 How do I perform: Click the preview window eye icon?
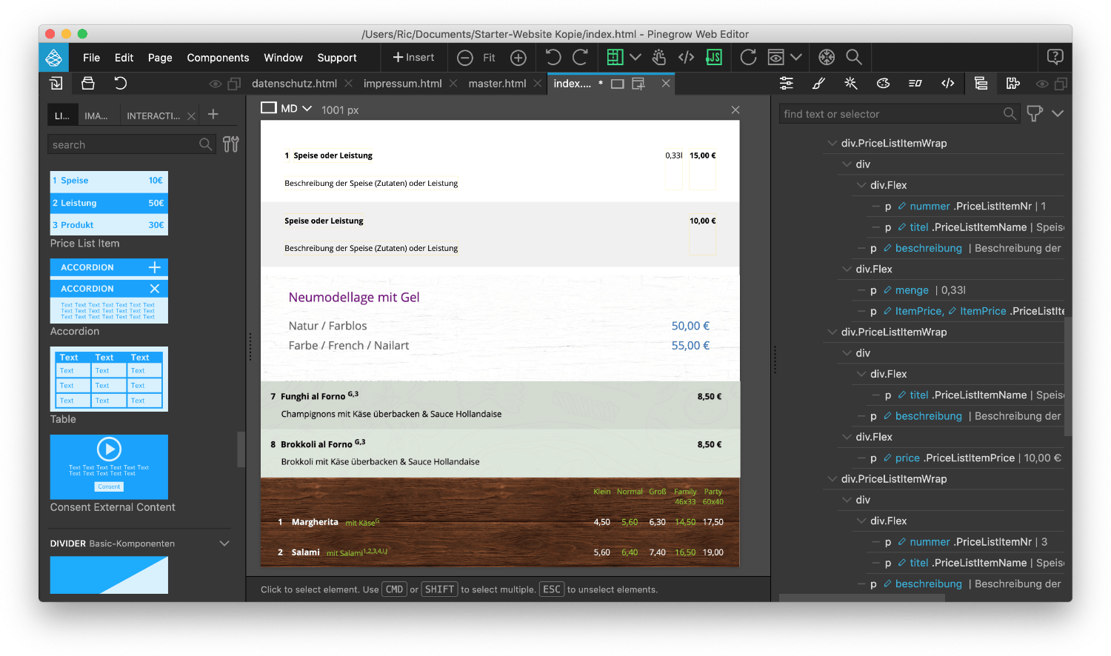pyautogui.click(x=775, y=57)
